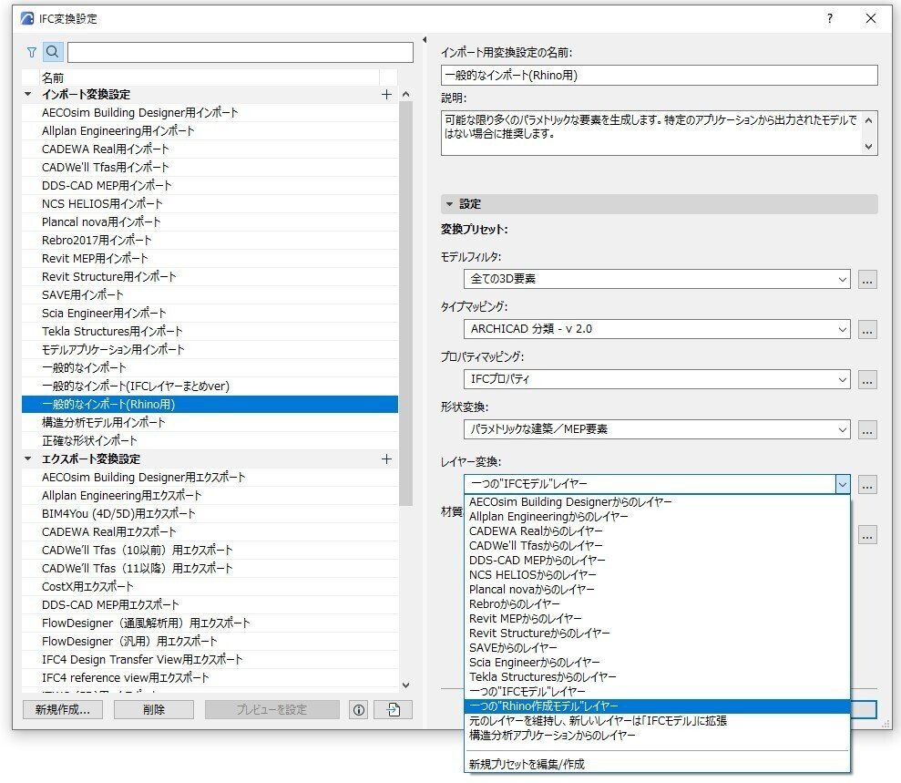The width and height of the screenshot is (901, 783).
Task: Open モデルフィルタ options ellipsis button
Action: tap(867, 280)
